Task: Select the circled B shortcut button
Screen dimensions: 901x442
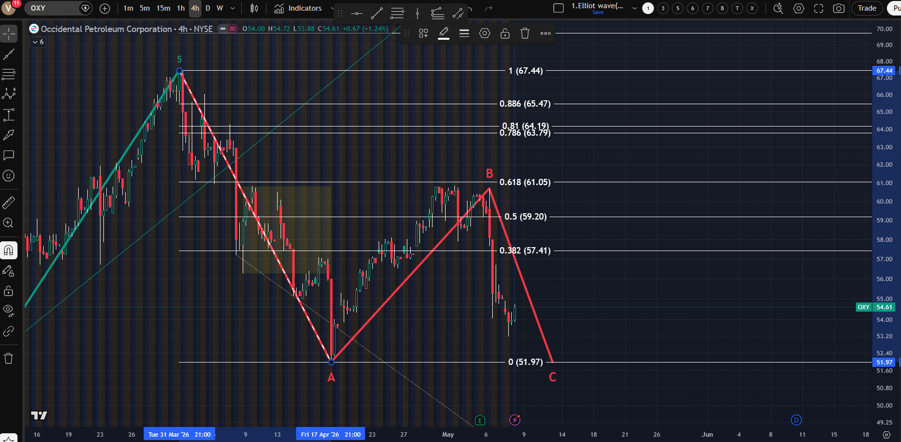Action: pos(722,8)
